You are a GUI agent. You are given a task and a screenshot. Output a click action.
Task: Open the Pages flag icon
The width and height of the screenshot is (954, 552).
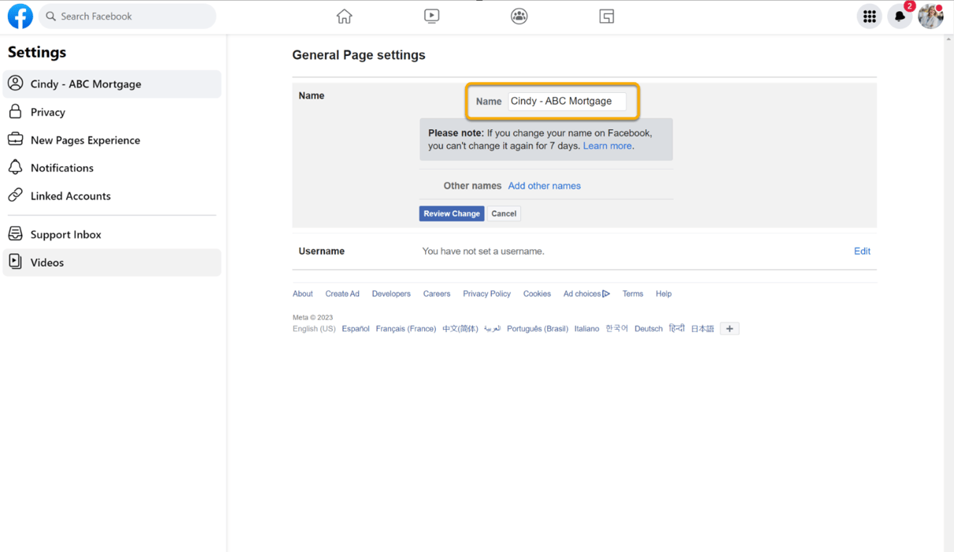pos(606,17)
